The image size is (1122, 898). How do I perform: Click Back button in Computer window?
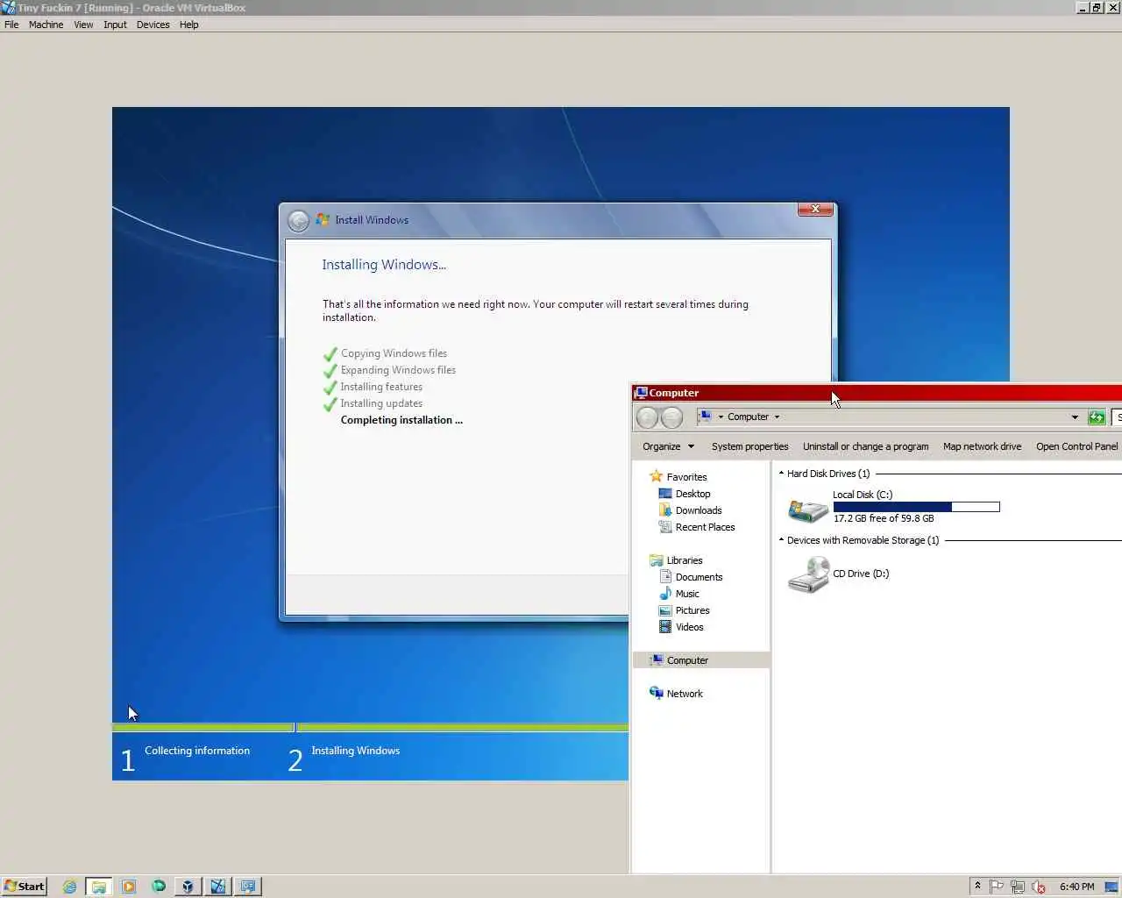(x=647, y=417)
